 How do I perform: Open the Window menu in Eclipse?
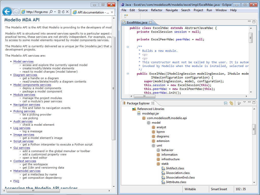click(221, 10)
